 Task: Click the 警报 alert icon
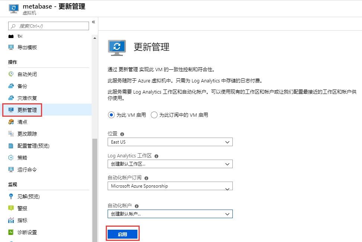point(11,208)
